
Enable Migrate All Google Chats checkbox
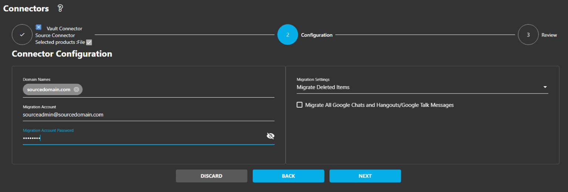coord(300,105)
